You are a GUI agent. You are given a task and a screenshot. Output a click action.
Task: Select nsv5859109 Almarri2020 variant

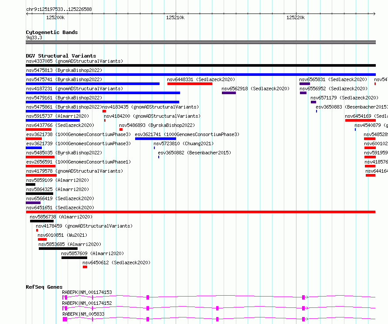pos(58,180)
